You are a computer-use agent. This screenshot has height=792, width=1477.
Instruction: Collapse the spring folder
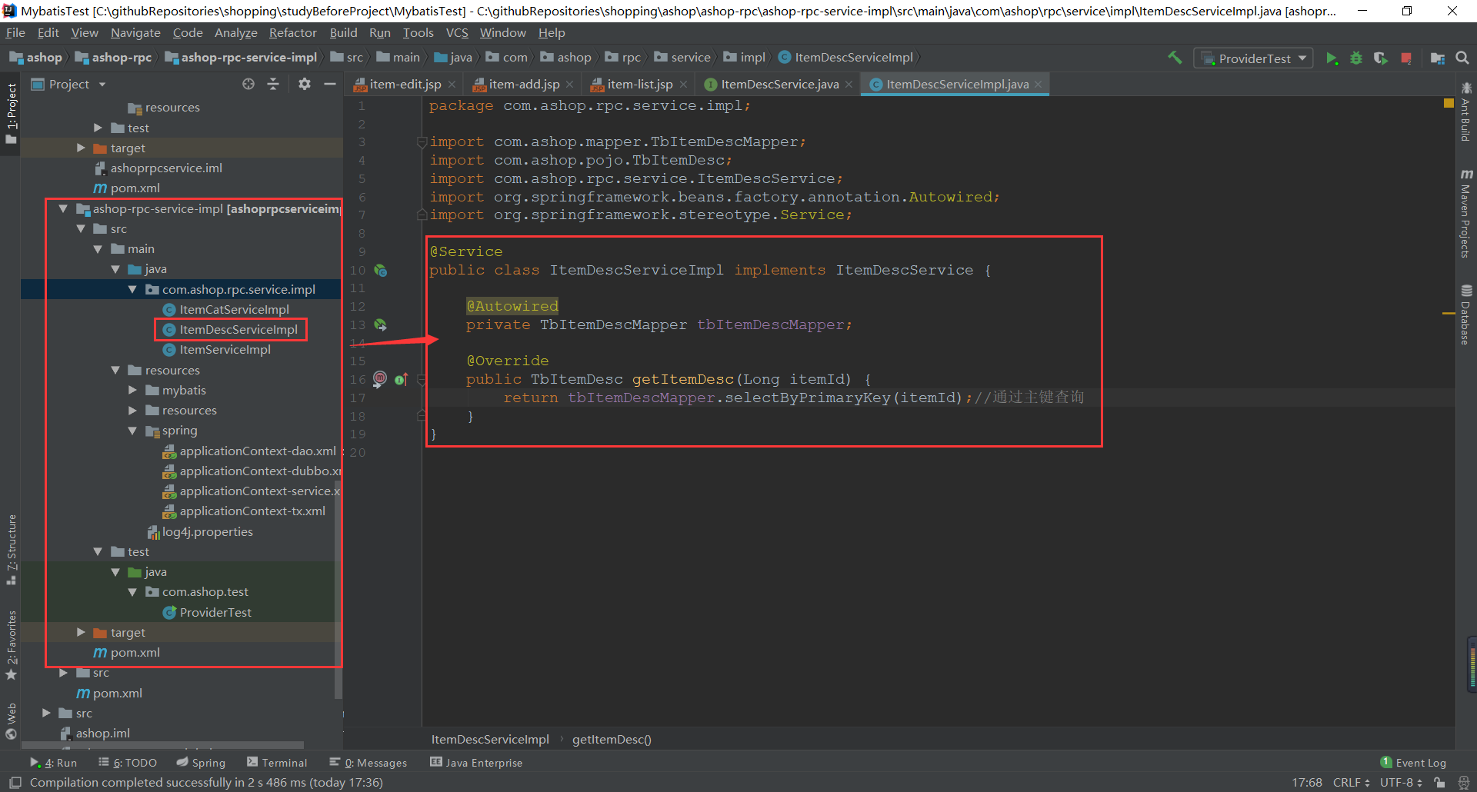tap(132, 431)
